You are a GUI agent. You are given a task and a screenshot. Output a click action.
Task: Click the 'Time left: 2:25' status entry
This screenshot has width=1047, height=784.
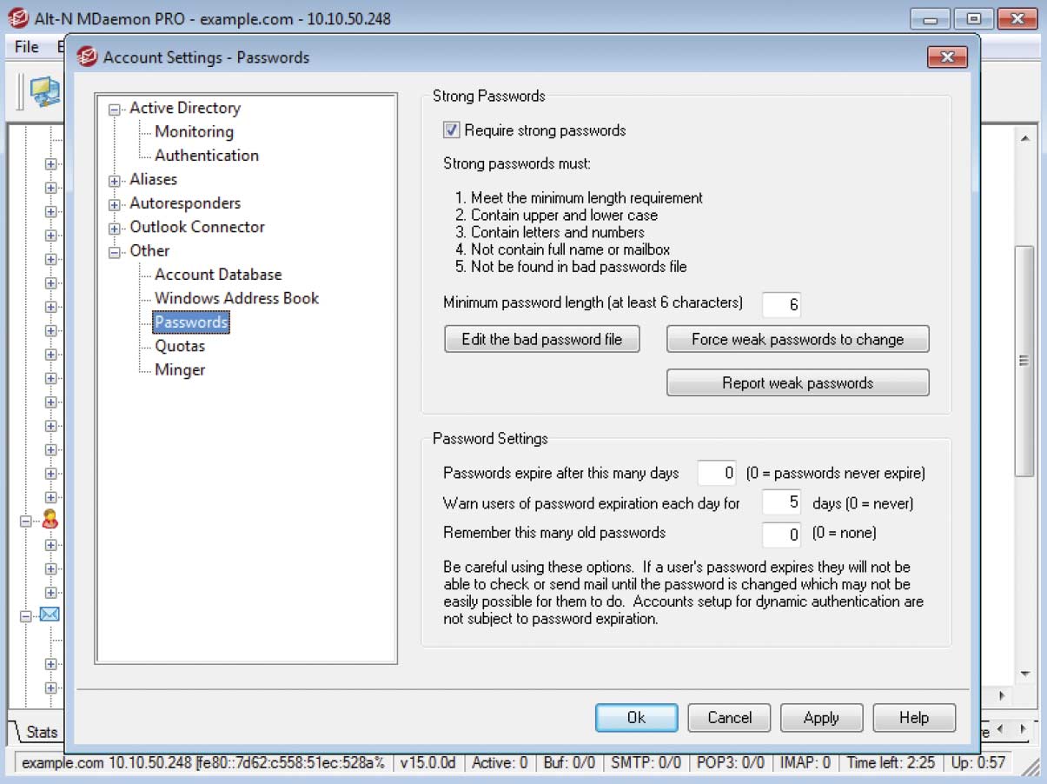(x=891, y=763)
